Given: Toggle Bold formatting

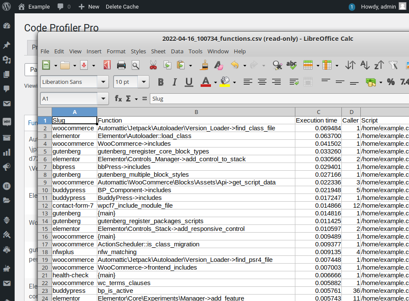Looking at the screenshot, I should tap(161, 82).
